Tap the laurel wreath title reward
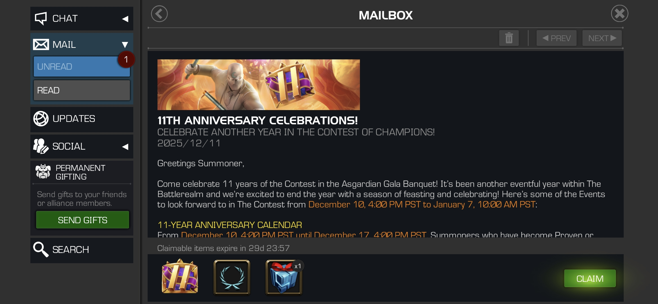658x304 pixels. point(232,278)
